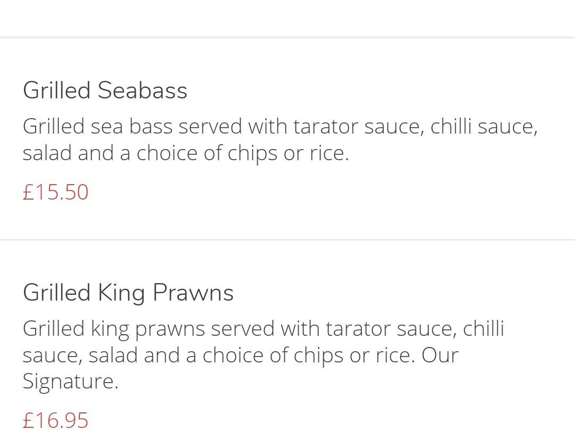
Task: Tap the 'Our Signature.' note under King Prawns
Action: point(240,368)
